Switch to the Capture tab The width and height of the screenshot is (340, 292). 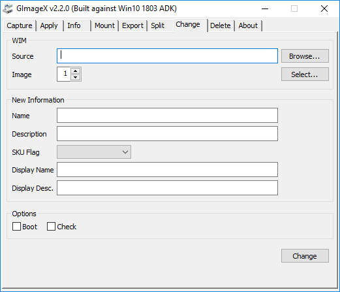click(x=20, y=25)
